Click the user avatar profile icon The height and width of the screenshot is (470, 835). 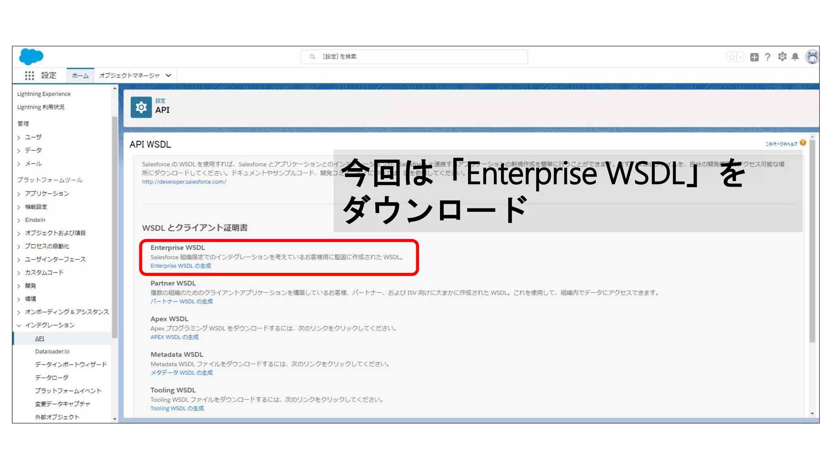click(812, 57)
